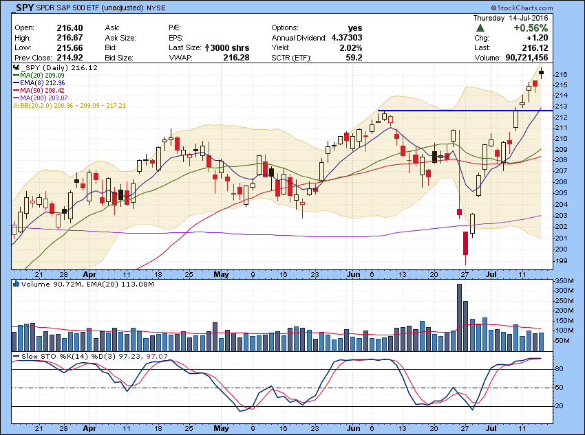The width and height of the screenshot is (585, 435).
Task: Click the stochastic %D value 97.07
Action: pos(157,357)
